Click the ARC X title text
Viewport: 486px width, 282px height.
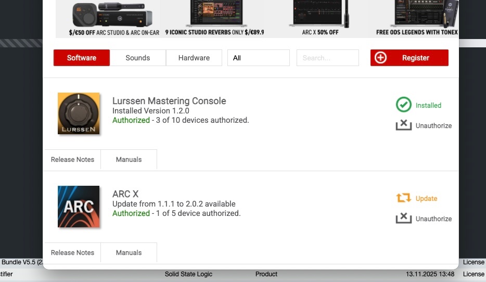point(125,194)
